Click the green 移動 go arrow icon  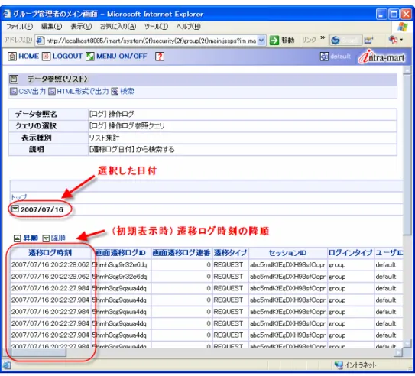tap(274, 41)
